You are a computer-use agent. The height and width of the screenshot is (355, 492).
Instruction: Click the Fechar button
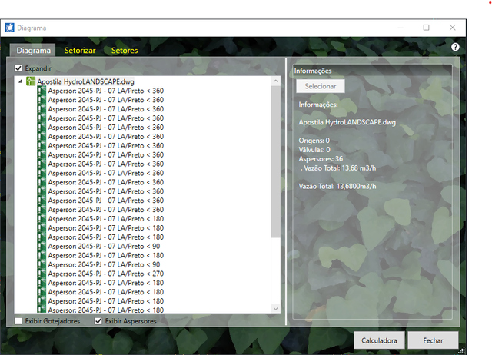point(433,340)
